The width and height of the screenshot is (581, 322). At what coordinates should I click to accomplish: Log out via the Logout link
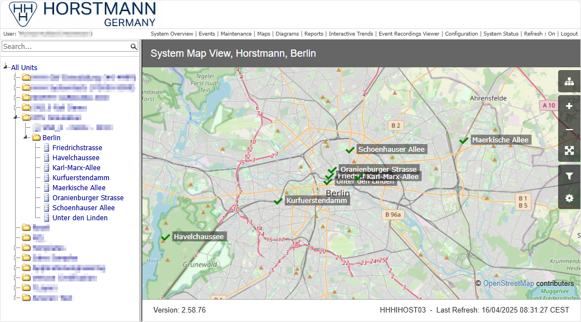pyautogui.click(x=569, y=33)
